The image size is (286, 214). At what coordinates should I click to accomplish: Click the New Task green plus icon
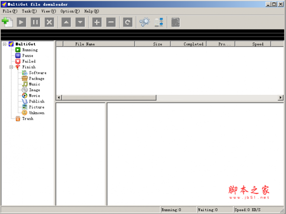pos(7,22)
